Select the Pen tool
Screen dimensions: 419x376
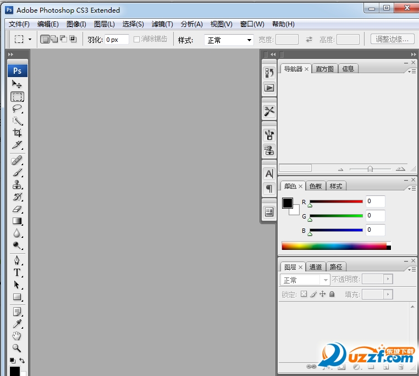(17, 260)
